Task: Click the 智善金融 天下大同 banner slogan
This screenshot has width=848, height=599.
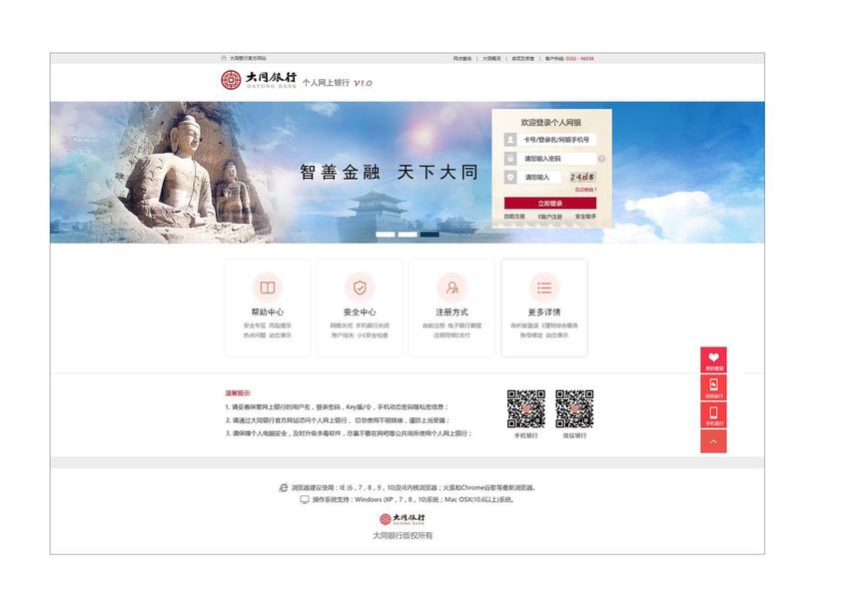Action: click(389, 173)
